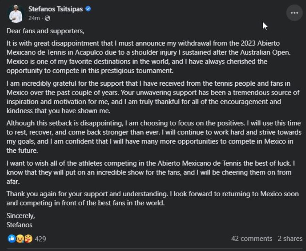Click the 'Although this setback is disappointing' paragraph

pyautogui.click(x=154, y=137)
